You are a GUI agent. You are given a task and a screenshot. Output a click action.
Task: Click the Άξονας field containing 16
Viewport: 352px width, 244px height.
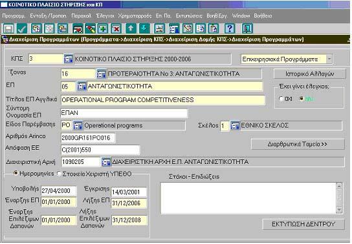78,74
